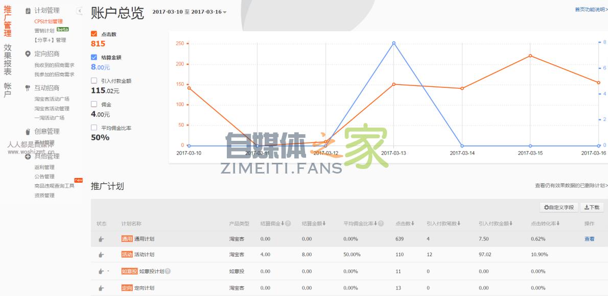
Task: Click the gear icon on 自定义字段 button
Action: click(x=546, y=206)
